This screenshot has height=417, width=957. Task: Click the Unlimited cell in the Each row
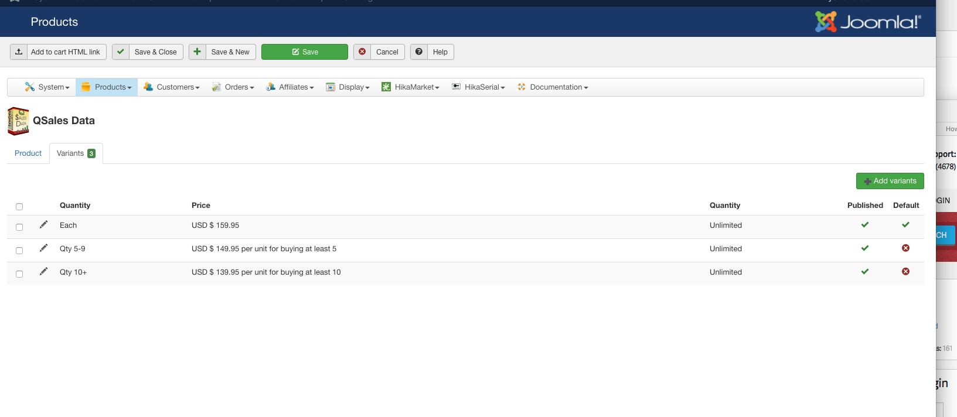(x=726, y=225)
